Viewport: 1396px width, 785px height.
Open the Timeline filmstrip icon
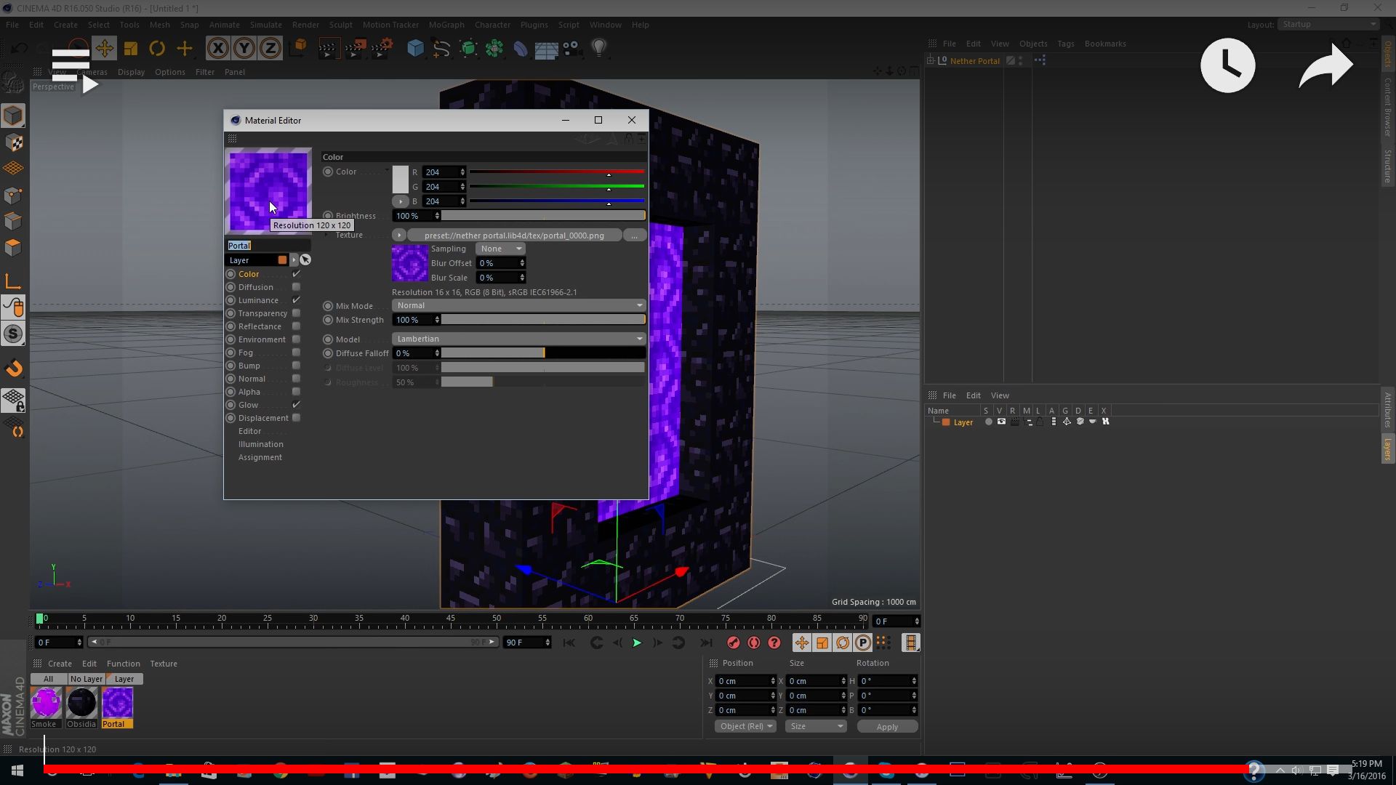(x=910, y=643)
